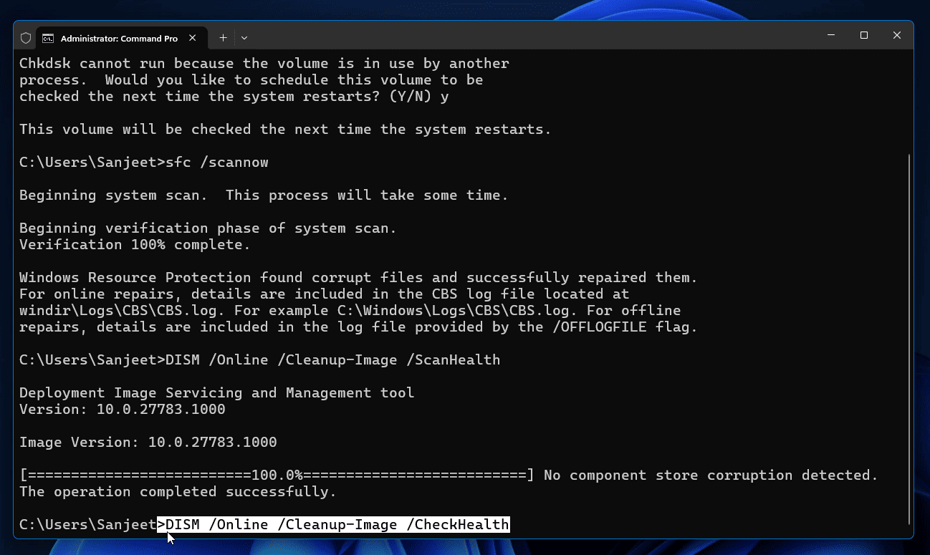Open a new terminal tab via the plus icon
930x555 pixels.
coord(224,37)
